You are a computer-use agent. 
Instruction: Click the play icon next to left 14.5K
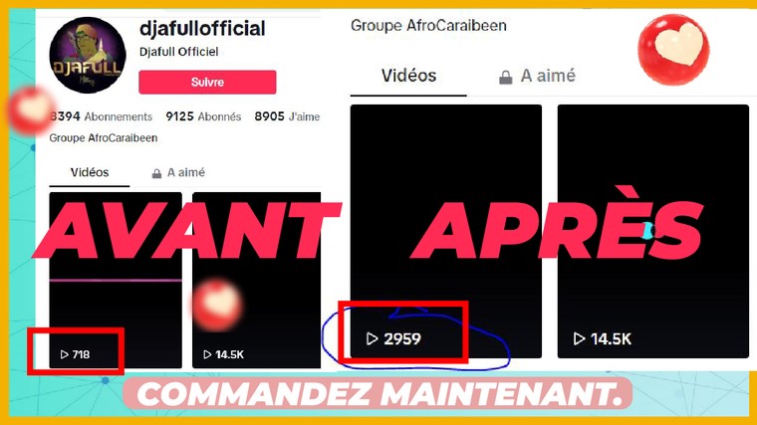(207, 354)
